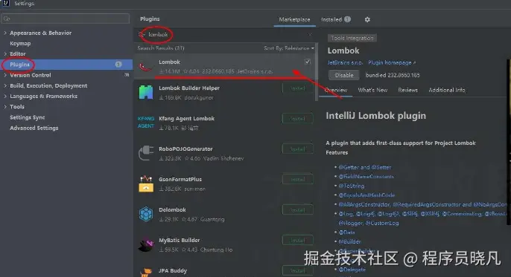Select Settings Sync in settings tree
This screenshot has height=277, width=511.
pyautogui.click(x=28, y=117)
